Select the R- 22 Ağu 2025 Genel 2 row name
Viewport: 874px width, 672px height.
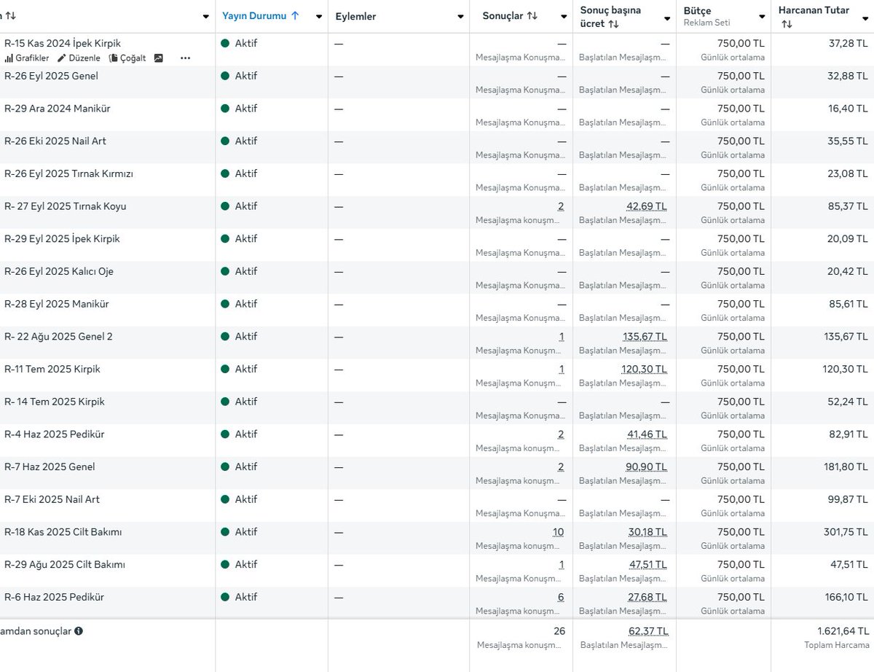point(58,337)
